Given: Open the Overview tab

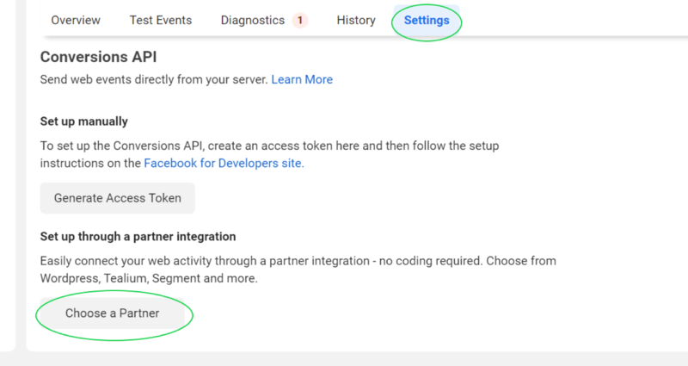Looking at the screenshot, I should click(76, 21).
